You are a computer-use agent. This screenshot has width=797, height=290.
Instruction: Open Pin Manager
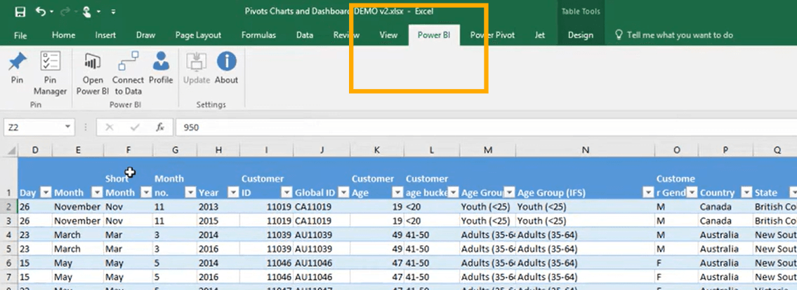point(51,74)
